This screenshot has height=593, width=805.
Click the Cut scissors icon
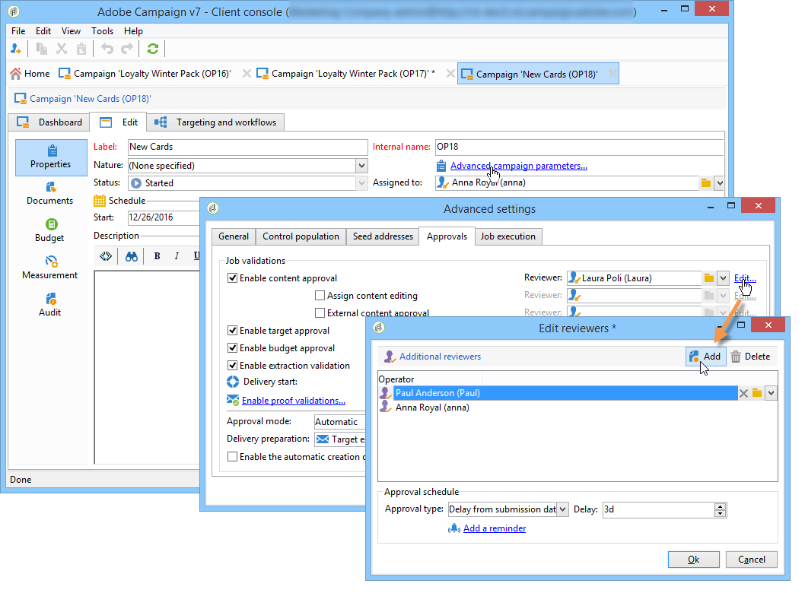point(62,49)
